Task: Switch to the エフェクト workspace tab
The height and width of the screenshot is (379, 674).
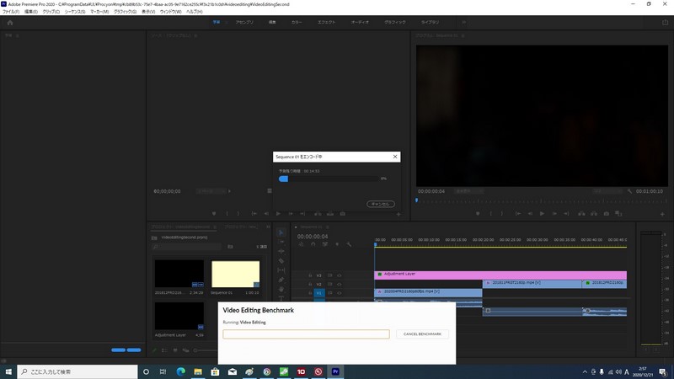Action: tap(326, 23)
